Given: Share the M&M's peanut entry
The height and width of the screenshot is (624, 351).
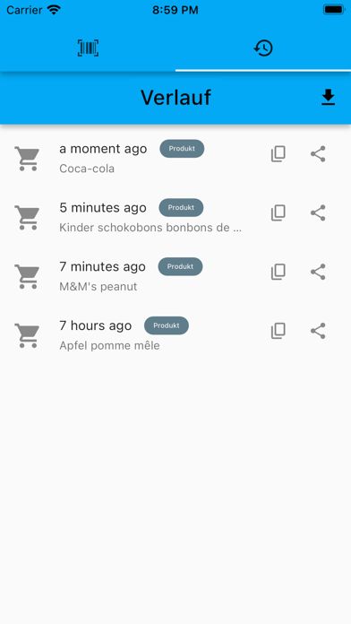Looking at the screenshot, I should coord(318,272).
